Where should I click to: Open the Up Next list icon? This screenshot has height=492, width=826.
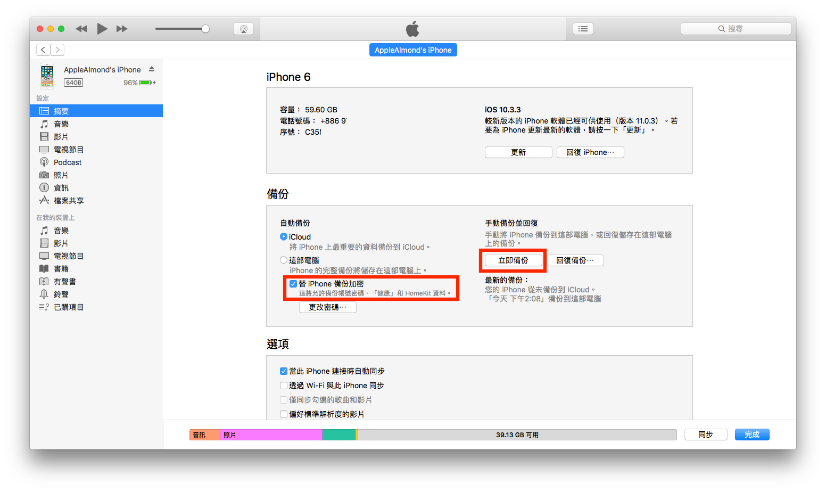(583, 29)
